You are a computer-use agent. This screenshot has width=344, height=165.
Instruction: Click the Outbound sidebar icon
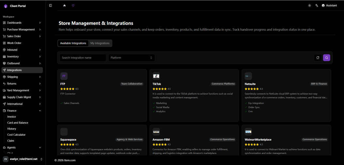tap(4, 63)
